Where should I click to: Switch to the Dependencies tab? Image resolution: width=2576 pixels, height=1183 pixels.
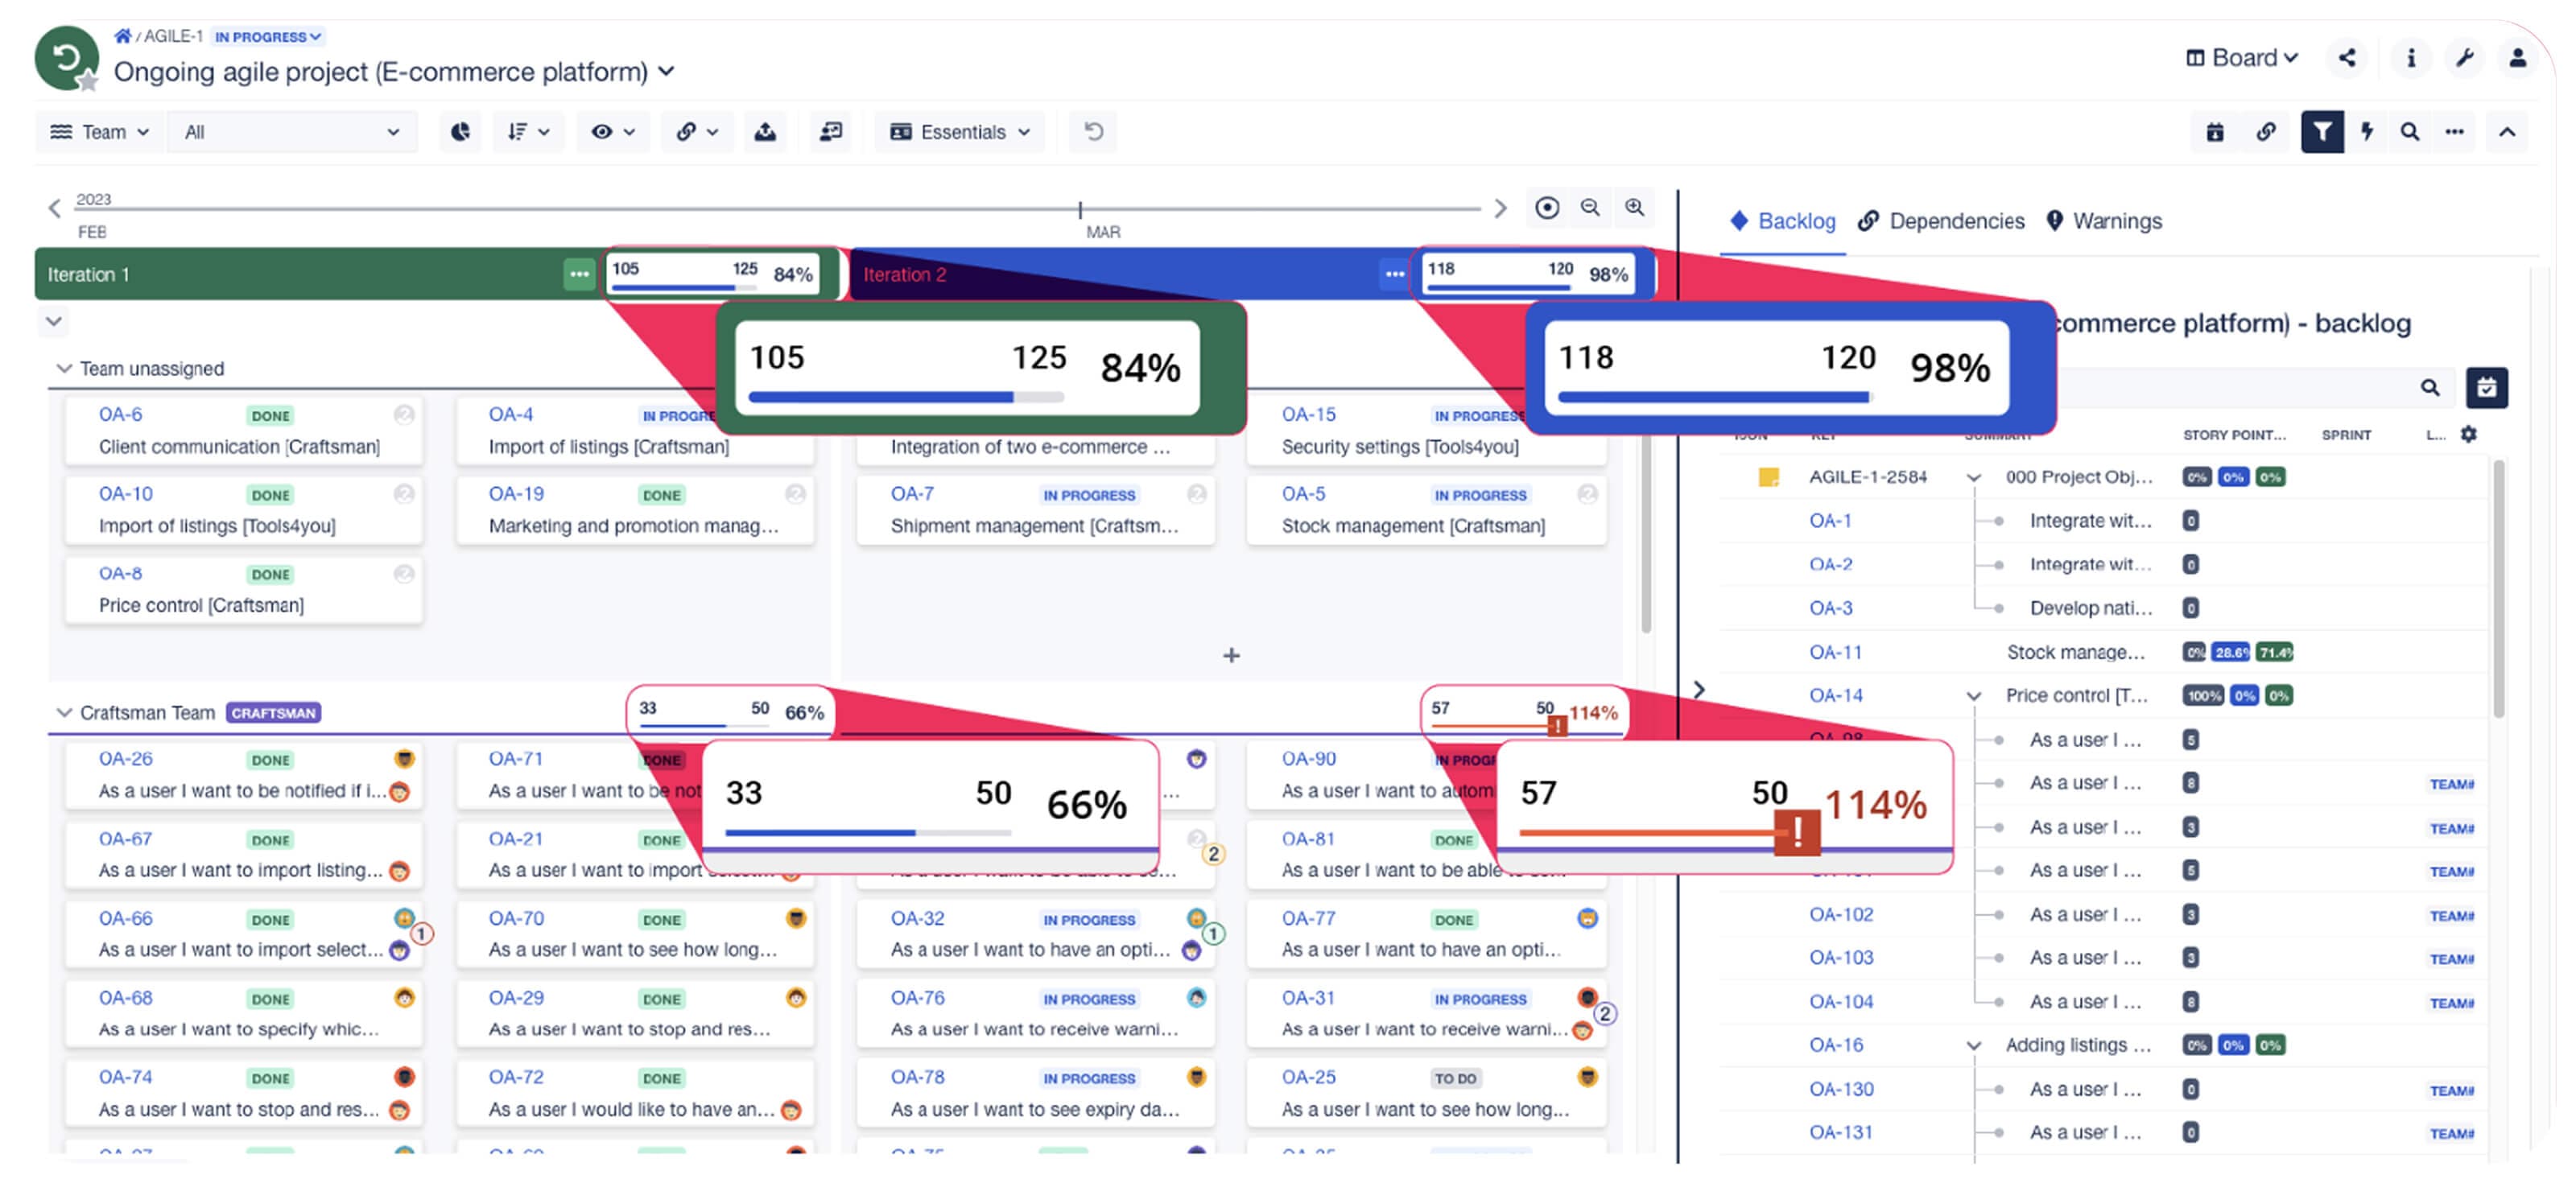click(1941, 221)
